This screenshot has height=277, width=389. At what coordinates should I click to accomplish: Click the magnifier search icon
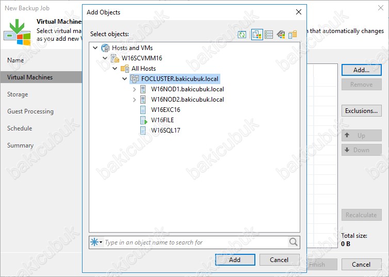[293, 242]
